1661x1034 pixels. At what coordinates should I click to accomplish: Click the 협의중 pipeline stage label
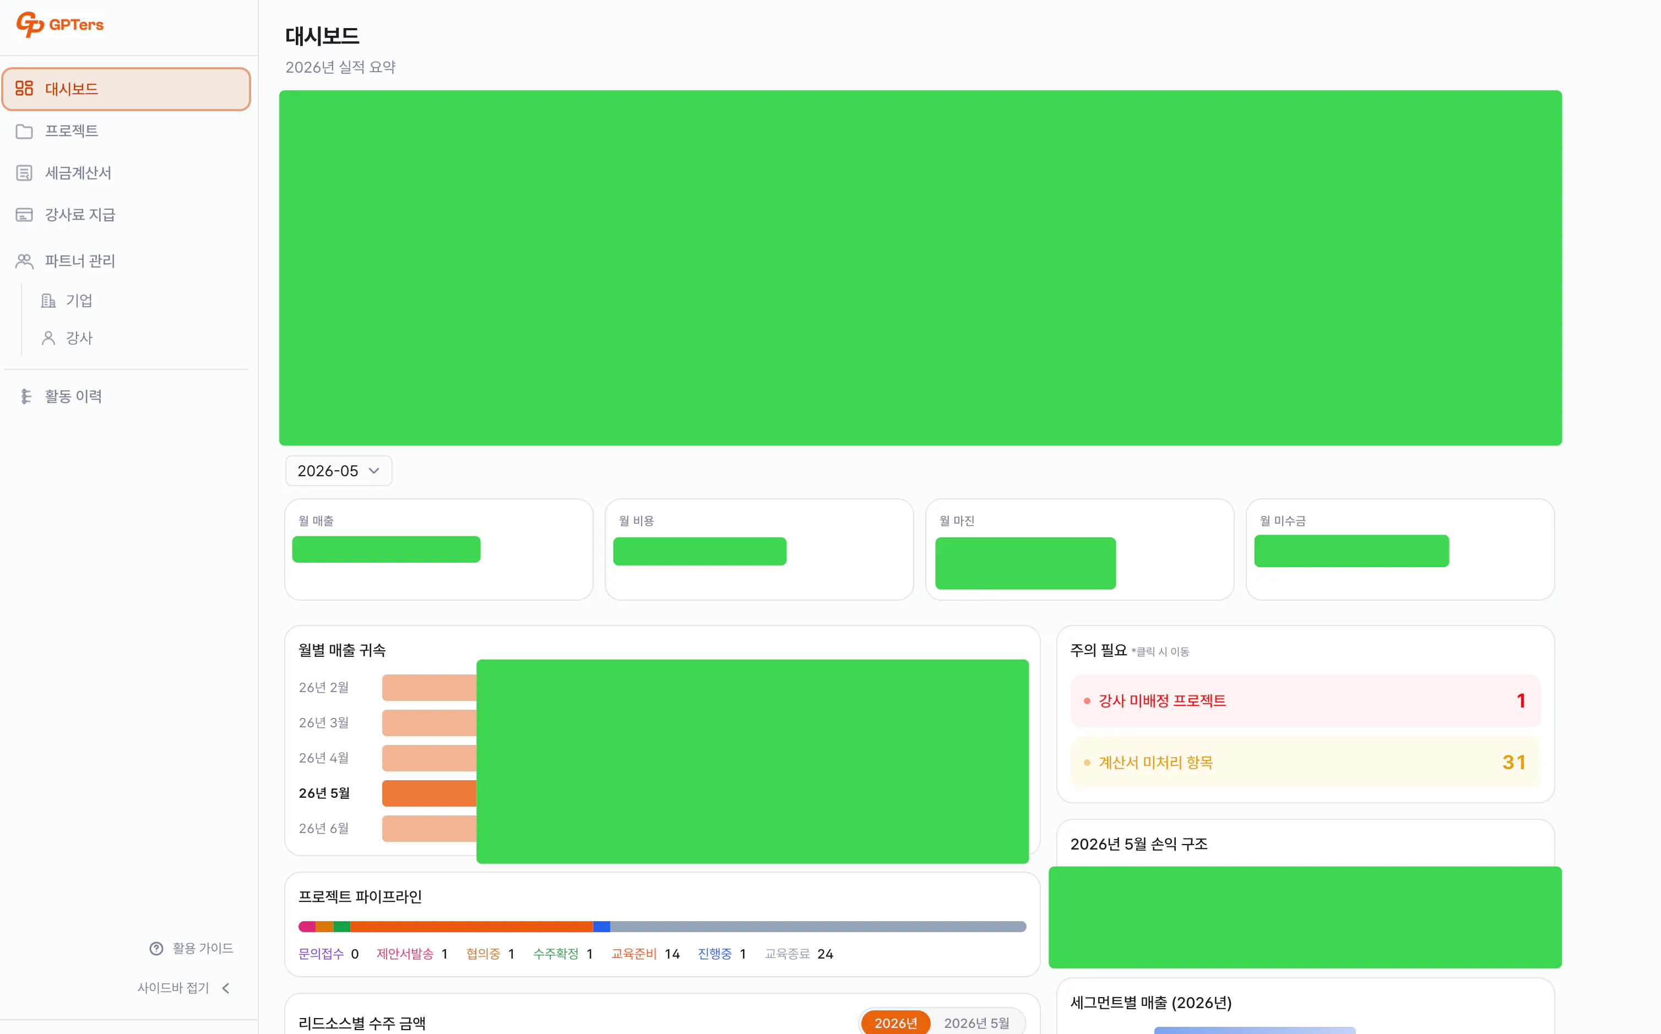click(x=483, y=953)
